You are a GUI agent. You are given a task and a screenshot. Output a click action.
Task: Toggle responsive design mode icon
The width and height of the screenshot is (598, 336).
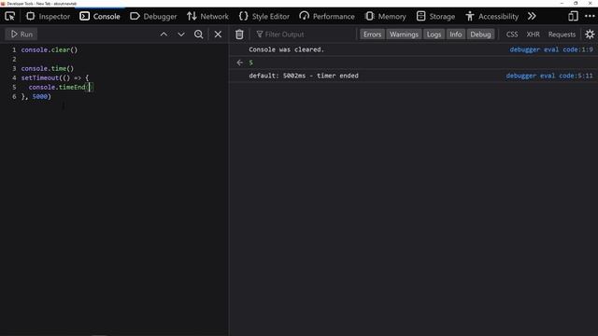point(573,17)
